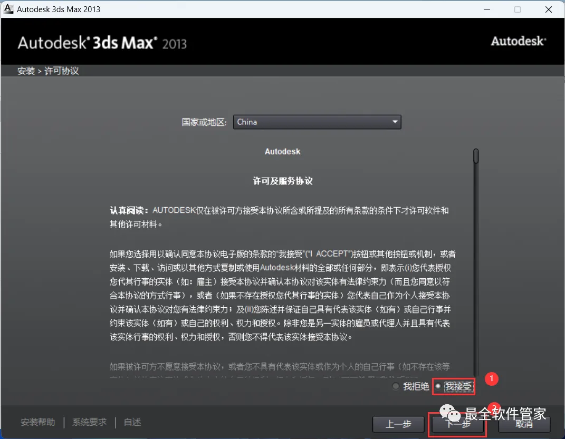
Task: Click the 许可及服务协议 agreement heading
Action: (x=283, y=181)
